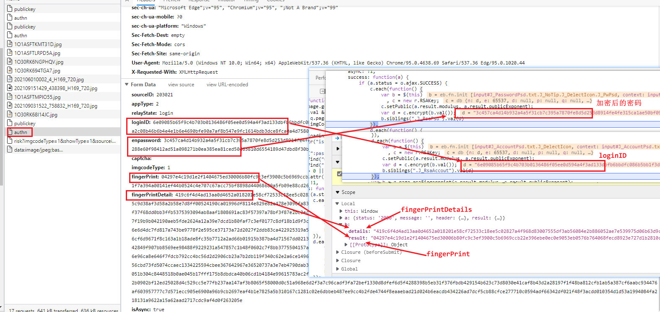
Task: Click the thumbnail icon of 202109151429_438398_H169_720.jpg
Action: pos(10,88)
